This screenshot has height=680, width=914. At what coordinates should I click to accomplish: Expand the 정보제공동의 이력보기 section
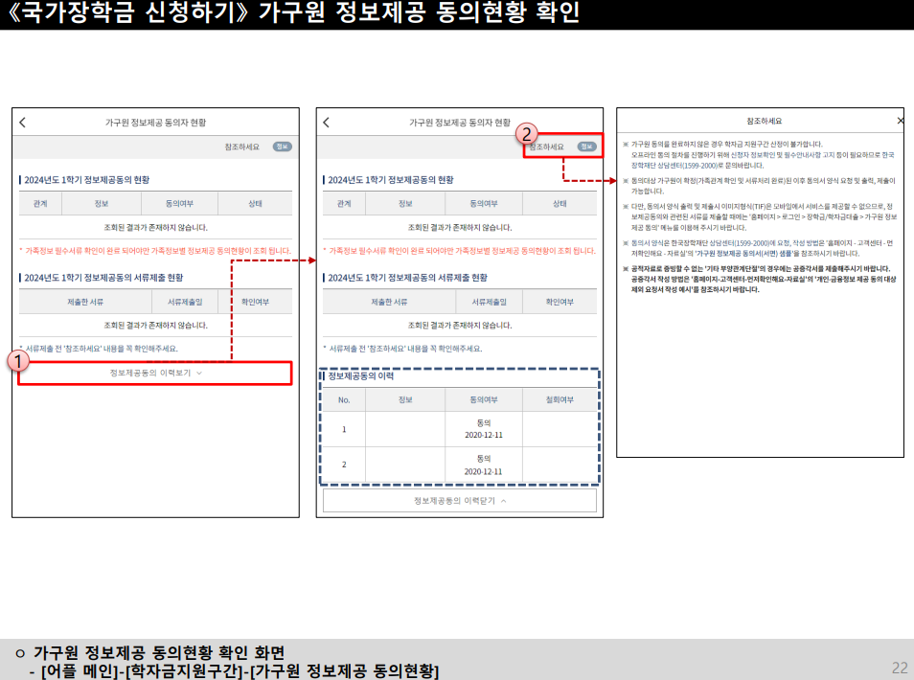pyautogui.click(x=157, y=374)
